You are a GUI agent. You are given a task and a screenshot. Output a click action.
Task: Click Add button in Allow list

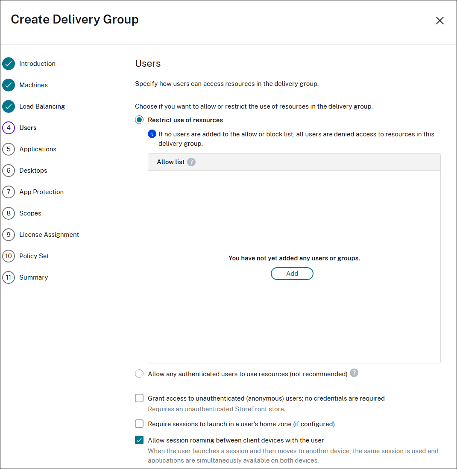click(x=292, y=274)
